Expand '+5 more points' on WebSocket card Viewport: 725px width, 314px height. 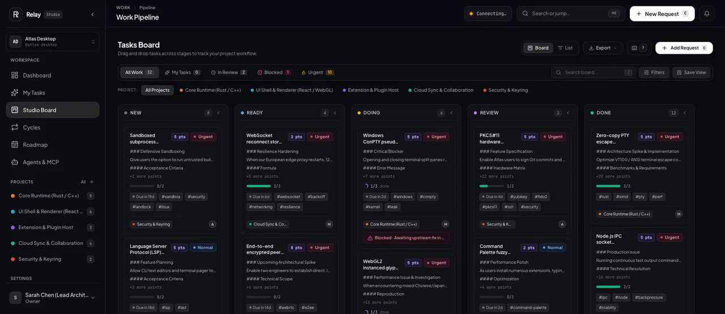coord(263,177)
